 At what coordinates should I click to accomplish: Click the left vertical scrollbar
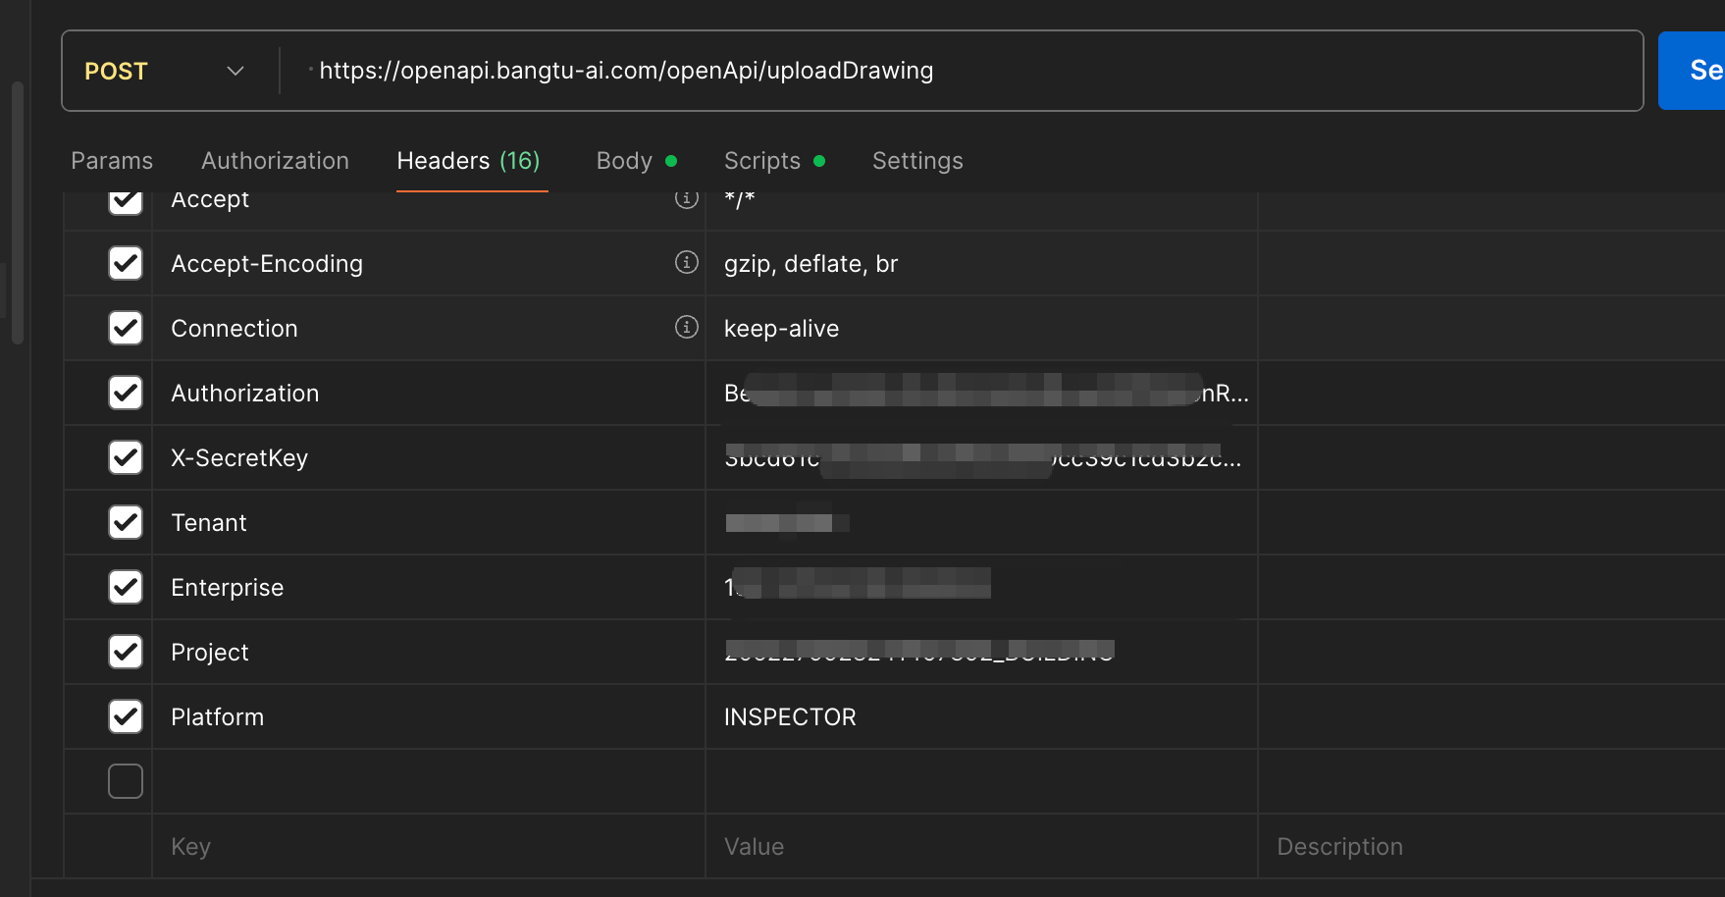point(17,213)
